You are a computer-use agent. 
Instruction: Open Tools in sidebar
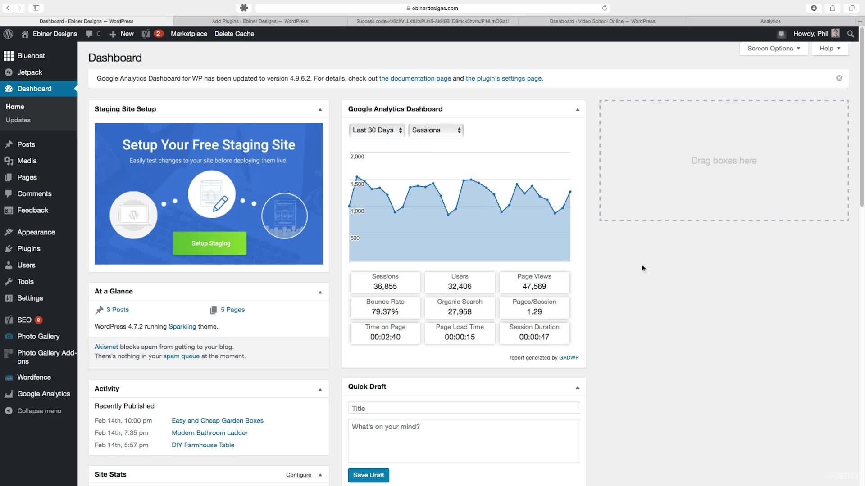tap(39, 282)
